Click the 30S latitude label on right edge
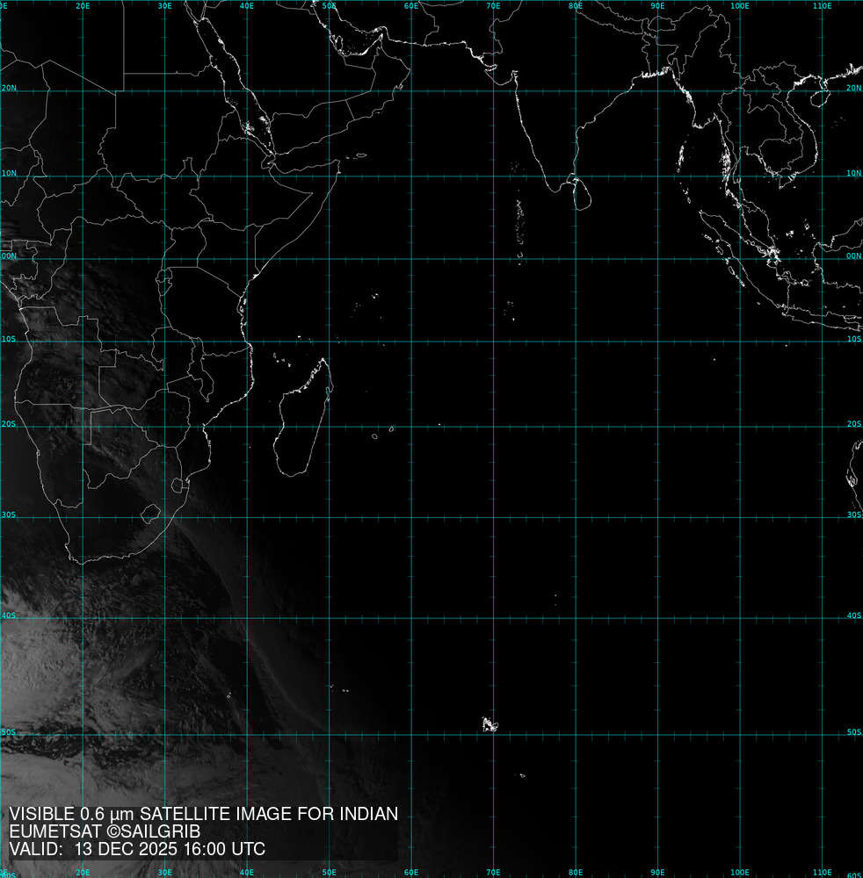The width and height of the screenshot is (863, 878). (853, 515)
